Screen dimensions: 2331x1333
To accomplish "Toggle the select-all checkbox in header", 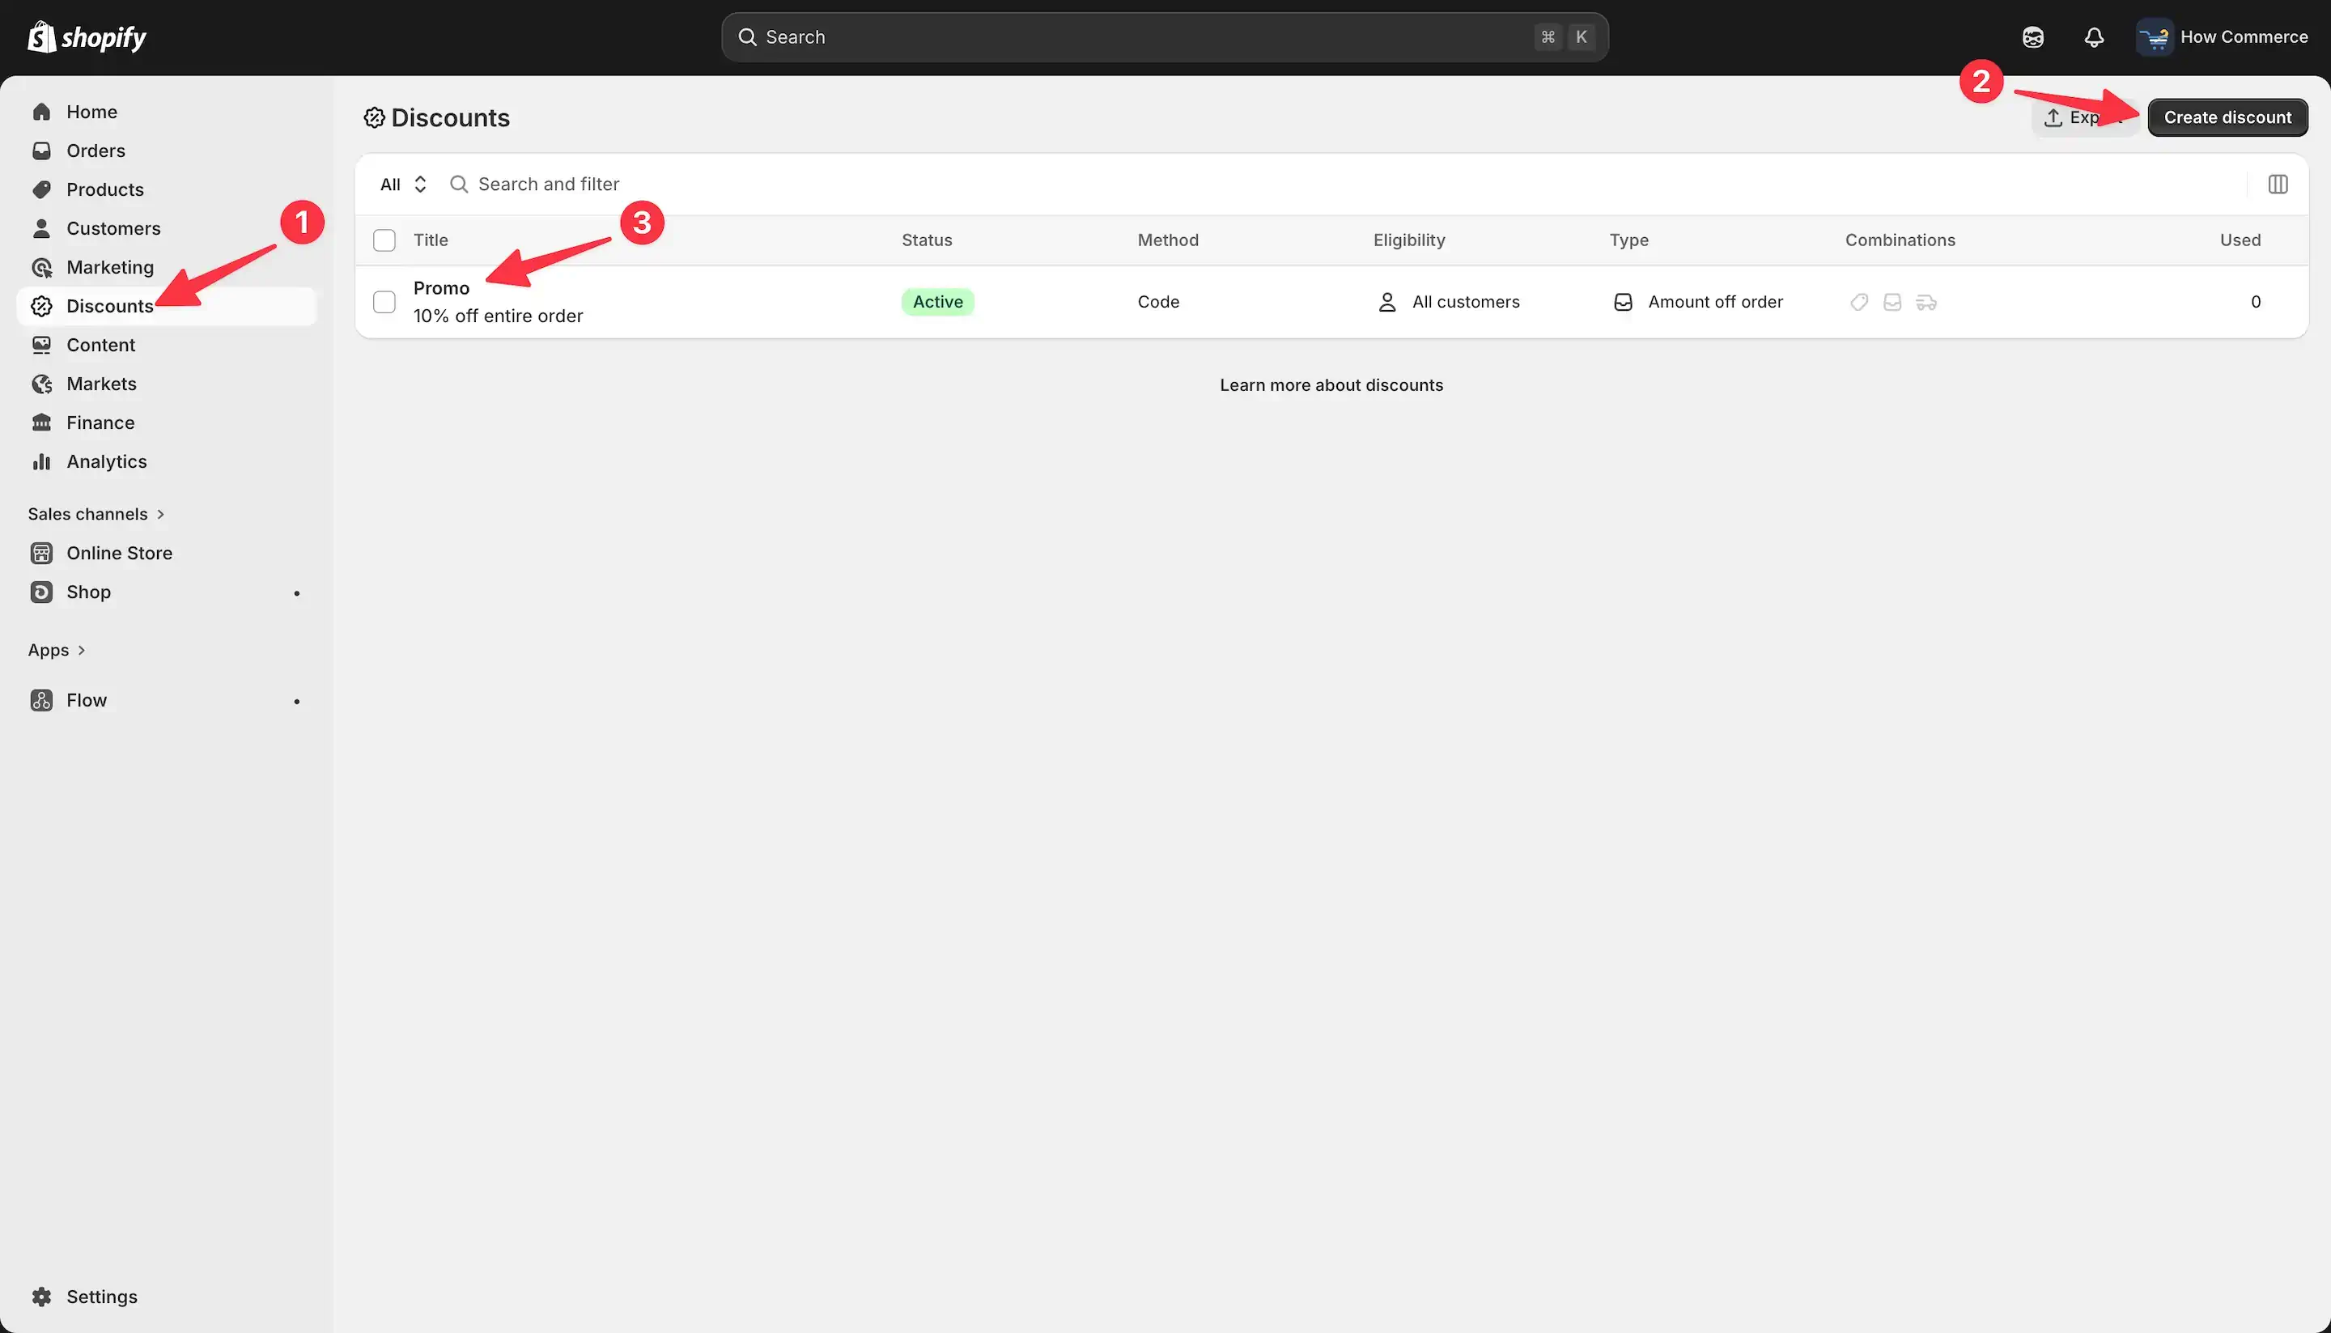I will coord(384,240).
